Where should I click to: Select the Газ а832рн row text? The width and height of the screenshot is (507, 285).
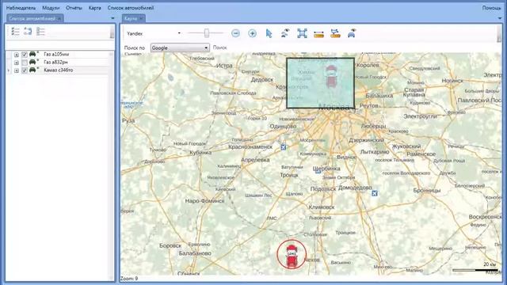[55, 62]
